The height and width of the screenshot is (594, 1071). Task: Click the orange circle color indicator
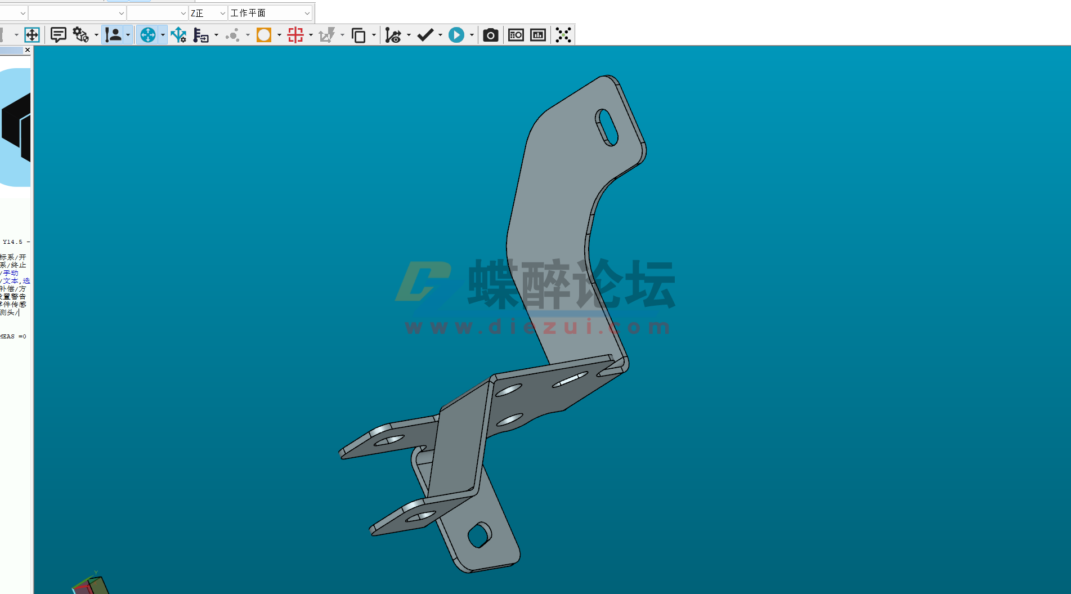pos(263,35)
